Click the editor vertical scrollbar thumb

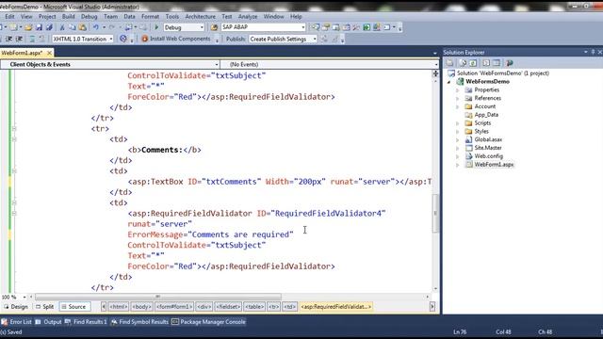435,214
